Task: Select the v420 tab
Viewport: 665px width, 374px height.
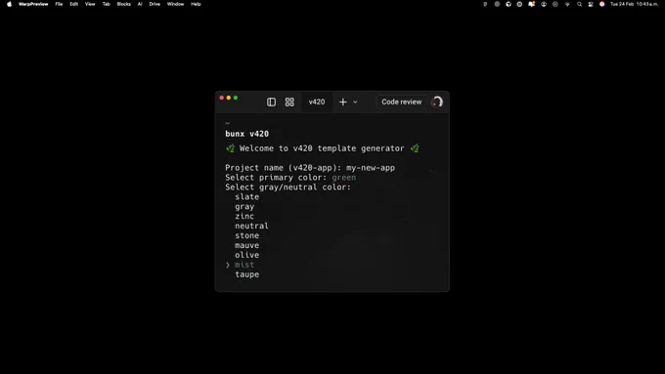Action: 317,103
